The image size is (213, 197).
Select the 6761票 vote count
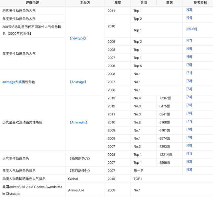(x=169, y=130)
